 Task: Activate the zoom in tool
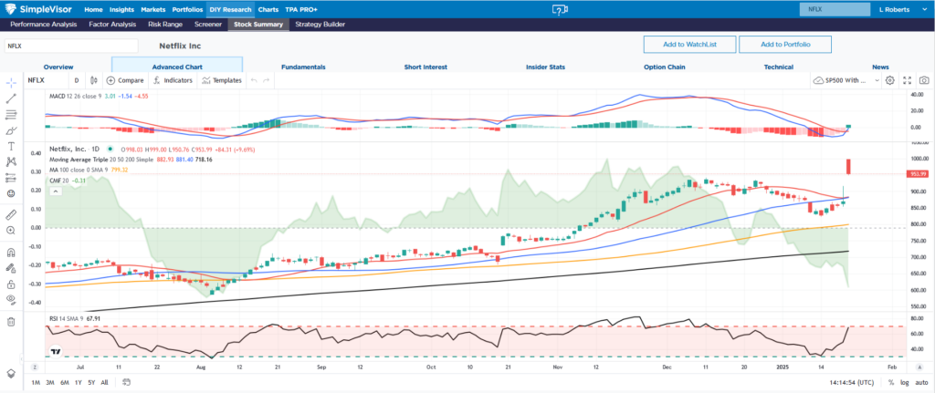11,231
